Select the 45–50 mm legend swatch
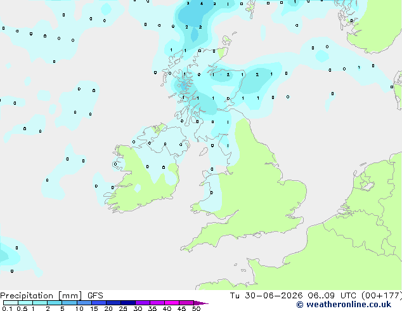The height and width of the screenshot is (311, 402). (x=186, y=303)
